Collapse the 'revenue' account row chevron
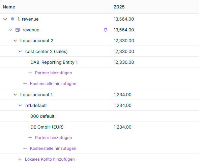Screen dimensions: 199x164 (10, 30)
